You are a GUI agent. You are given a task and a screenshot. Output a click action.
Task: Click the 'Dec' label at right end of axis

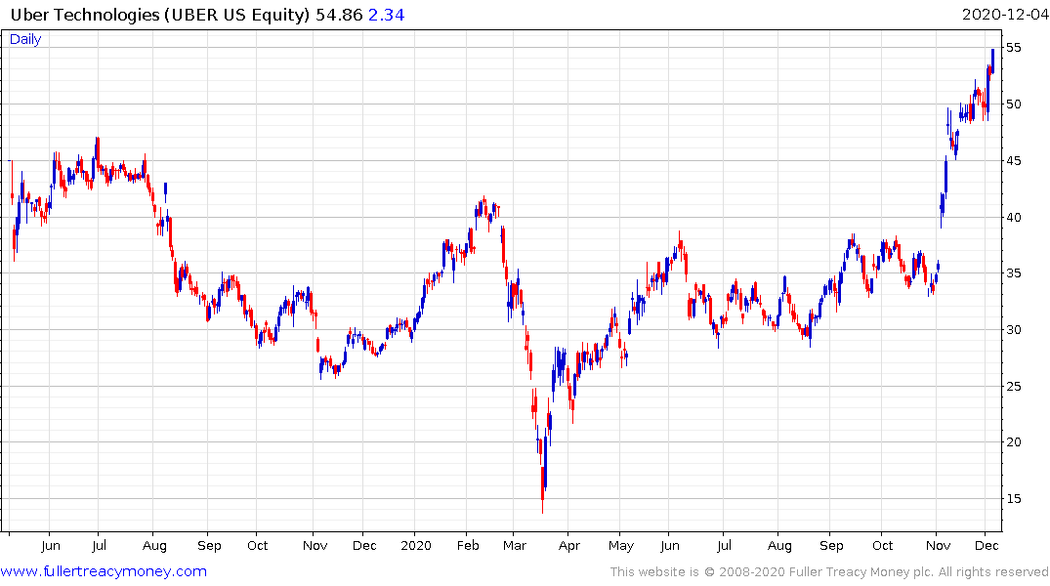coord(987,545)
